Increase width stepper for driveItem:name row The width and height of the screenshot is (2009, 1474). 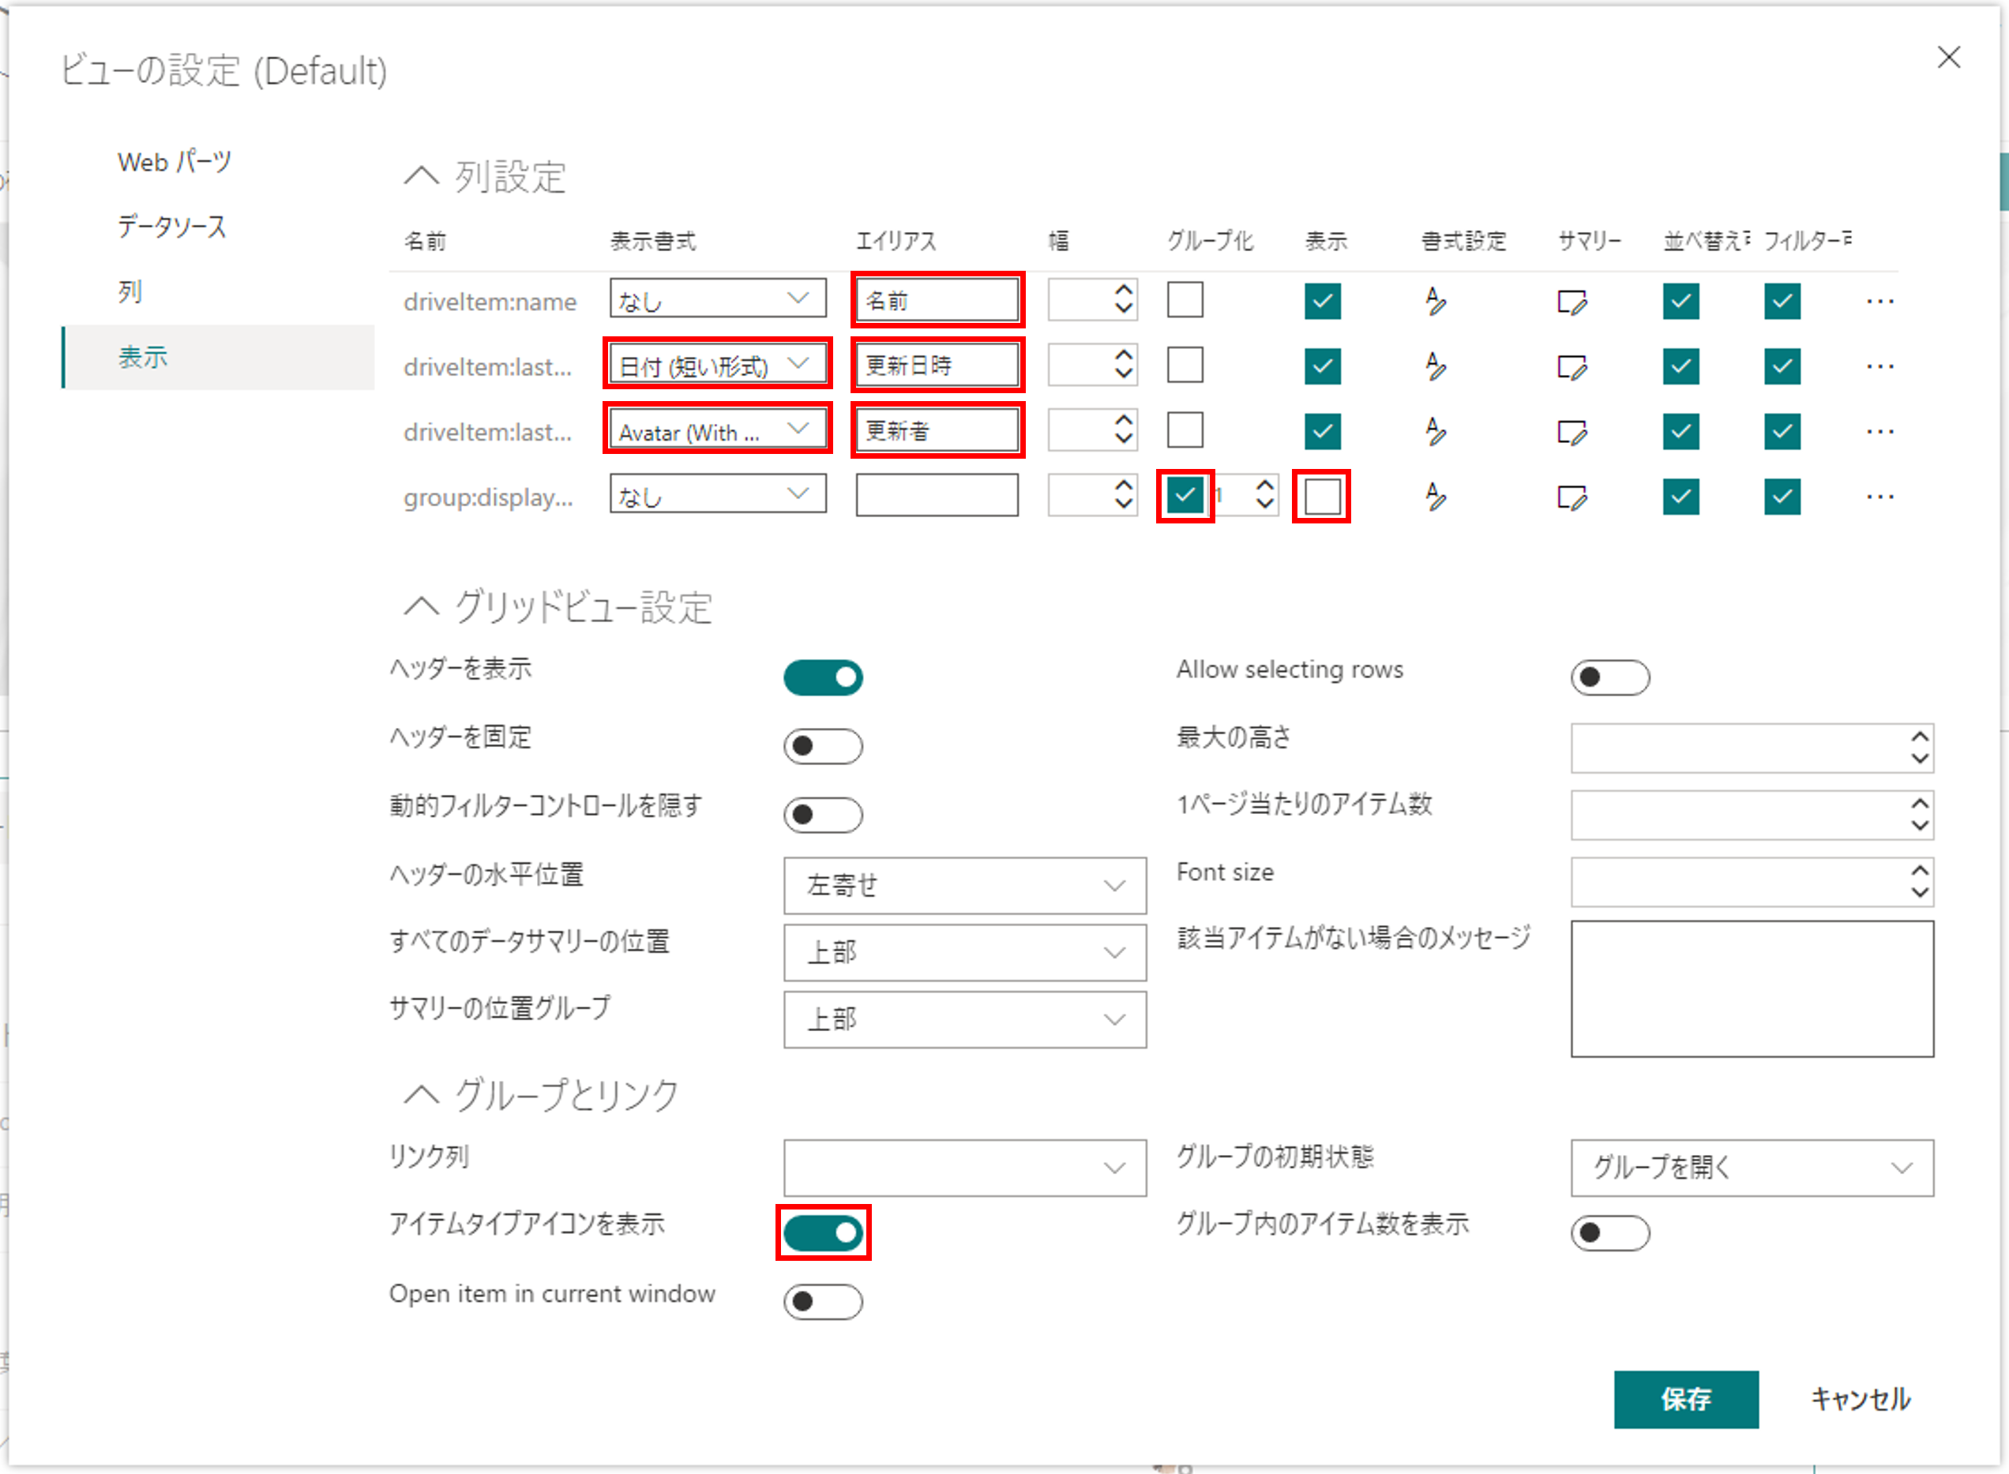coord(1124,291)
